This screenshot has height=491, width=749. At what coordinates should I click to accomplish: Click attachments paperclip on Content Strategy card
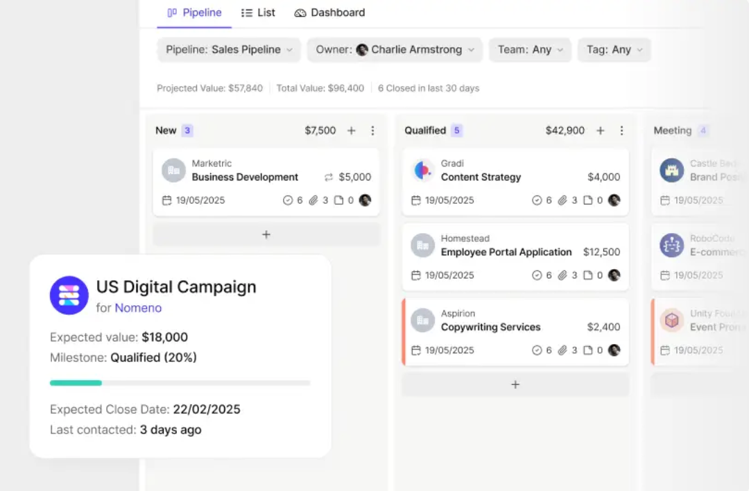[562, 200]
